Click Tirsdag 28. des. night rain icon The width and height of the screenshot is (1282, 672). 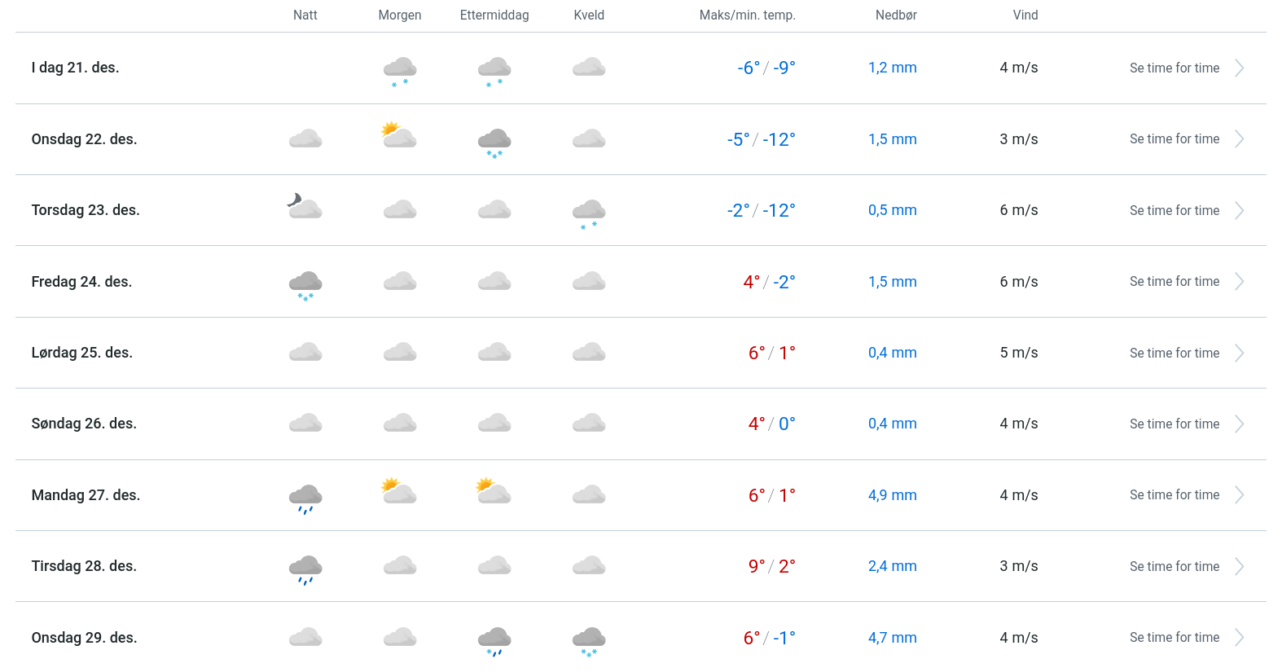pyautogui.click(x=305, y=569)
